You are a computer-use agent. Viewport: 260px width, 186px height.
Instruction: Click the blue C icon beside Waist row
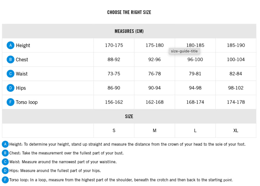10,74
